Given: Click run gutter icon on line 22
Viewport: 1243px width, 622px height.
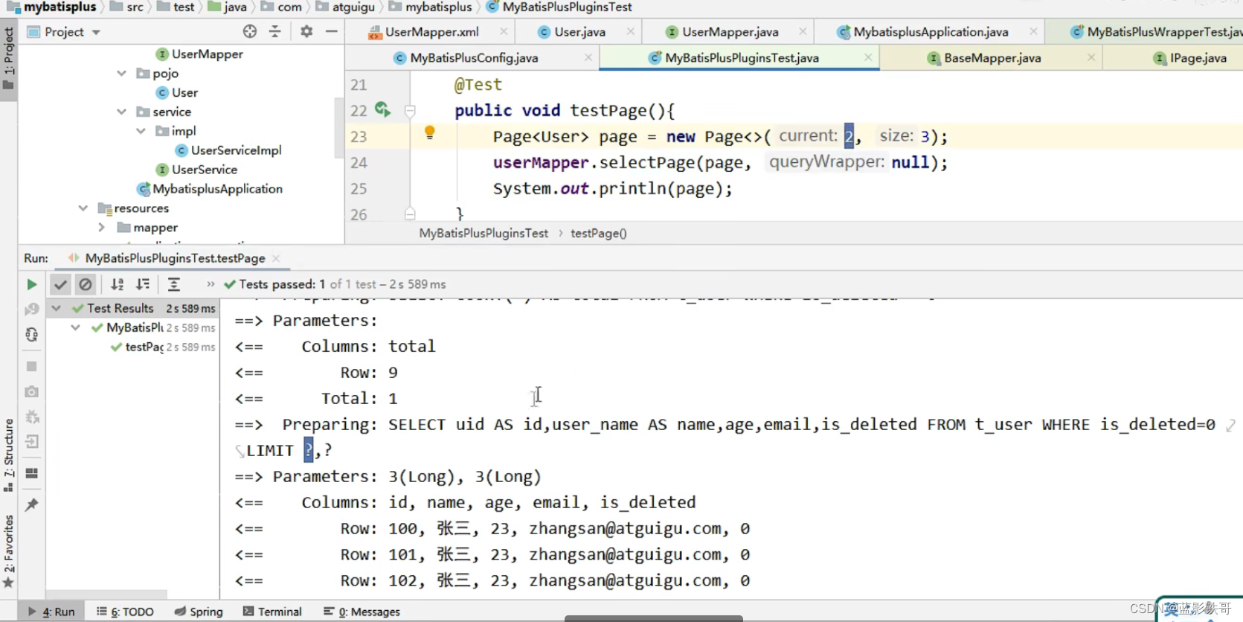Looking at the screenshot, I should click(382, 110).
